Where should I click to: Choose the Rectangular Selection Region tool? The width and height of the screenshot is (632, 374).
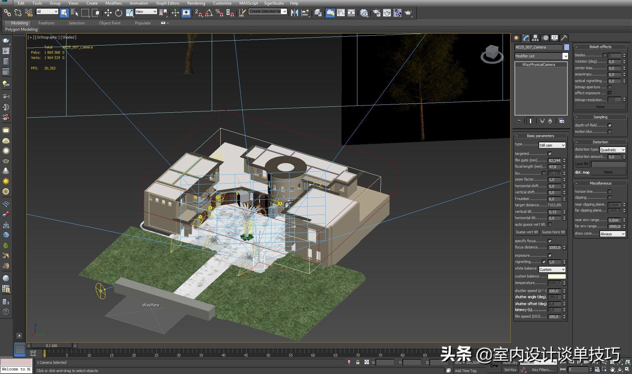pyautogui.click(x=85, y=13)
